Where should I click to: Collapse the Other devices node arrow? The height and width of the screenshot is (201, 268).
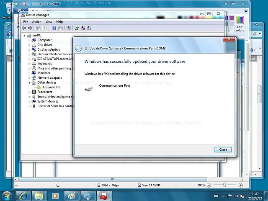point(29,83)
